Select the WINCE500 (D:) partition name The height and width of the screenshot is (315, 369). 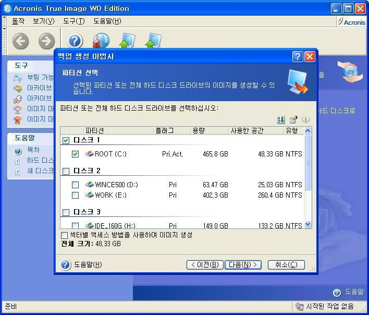(117, 185)
